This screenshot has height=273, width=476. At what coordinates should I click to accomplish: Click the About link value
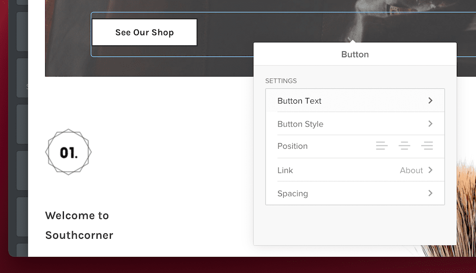pos(411,170)
